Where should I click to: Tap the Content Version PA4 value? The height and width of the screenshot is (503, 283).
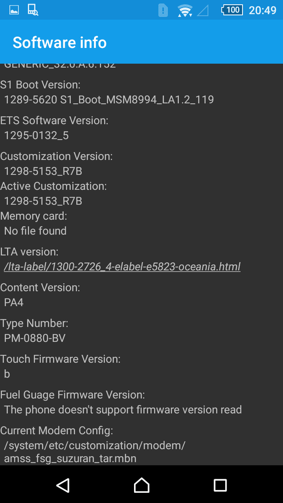[14, 303]
